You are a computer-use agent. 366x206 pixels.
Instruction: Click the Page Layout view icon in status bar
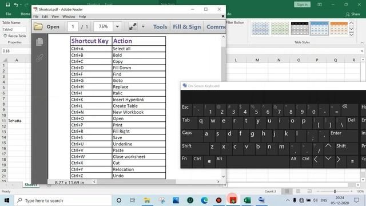(298, 191)
